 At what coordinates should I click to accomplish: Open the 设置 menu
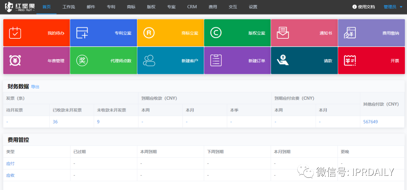(x=253, y=7)
